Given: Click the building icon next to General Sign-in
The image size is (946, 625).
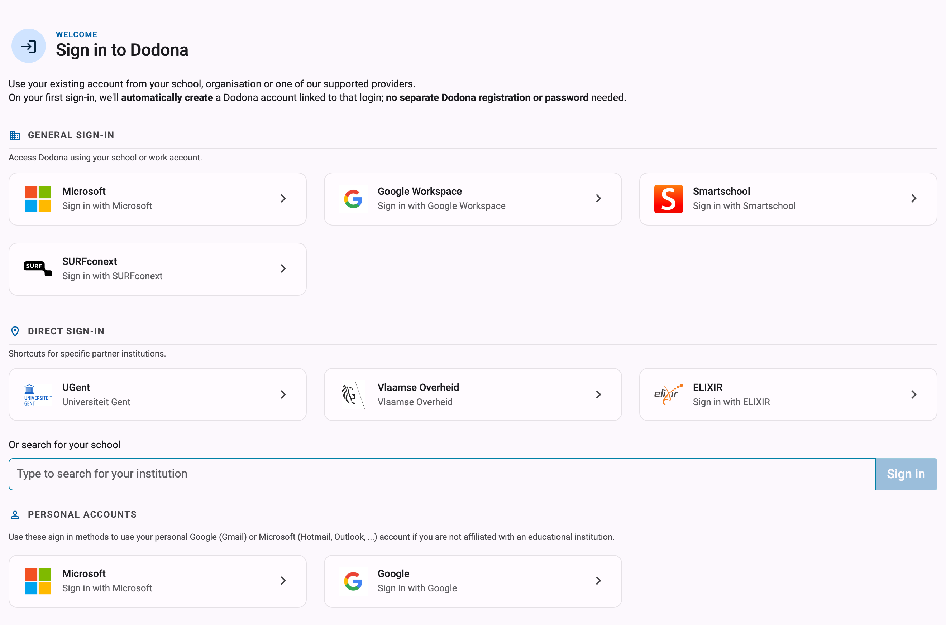Looking at the screenshot, I should [15, 136].
